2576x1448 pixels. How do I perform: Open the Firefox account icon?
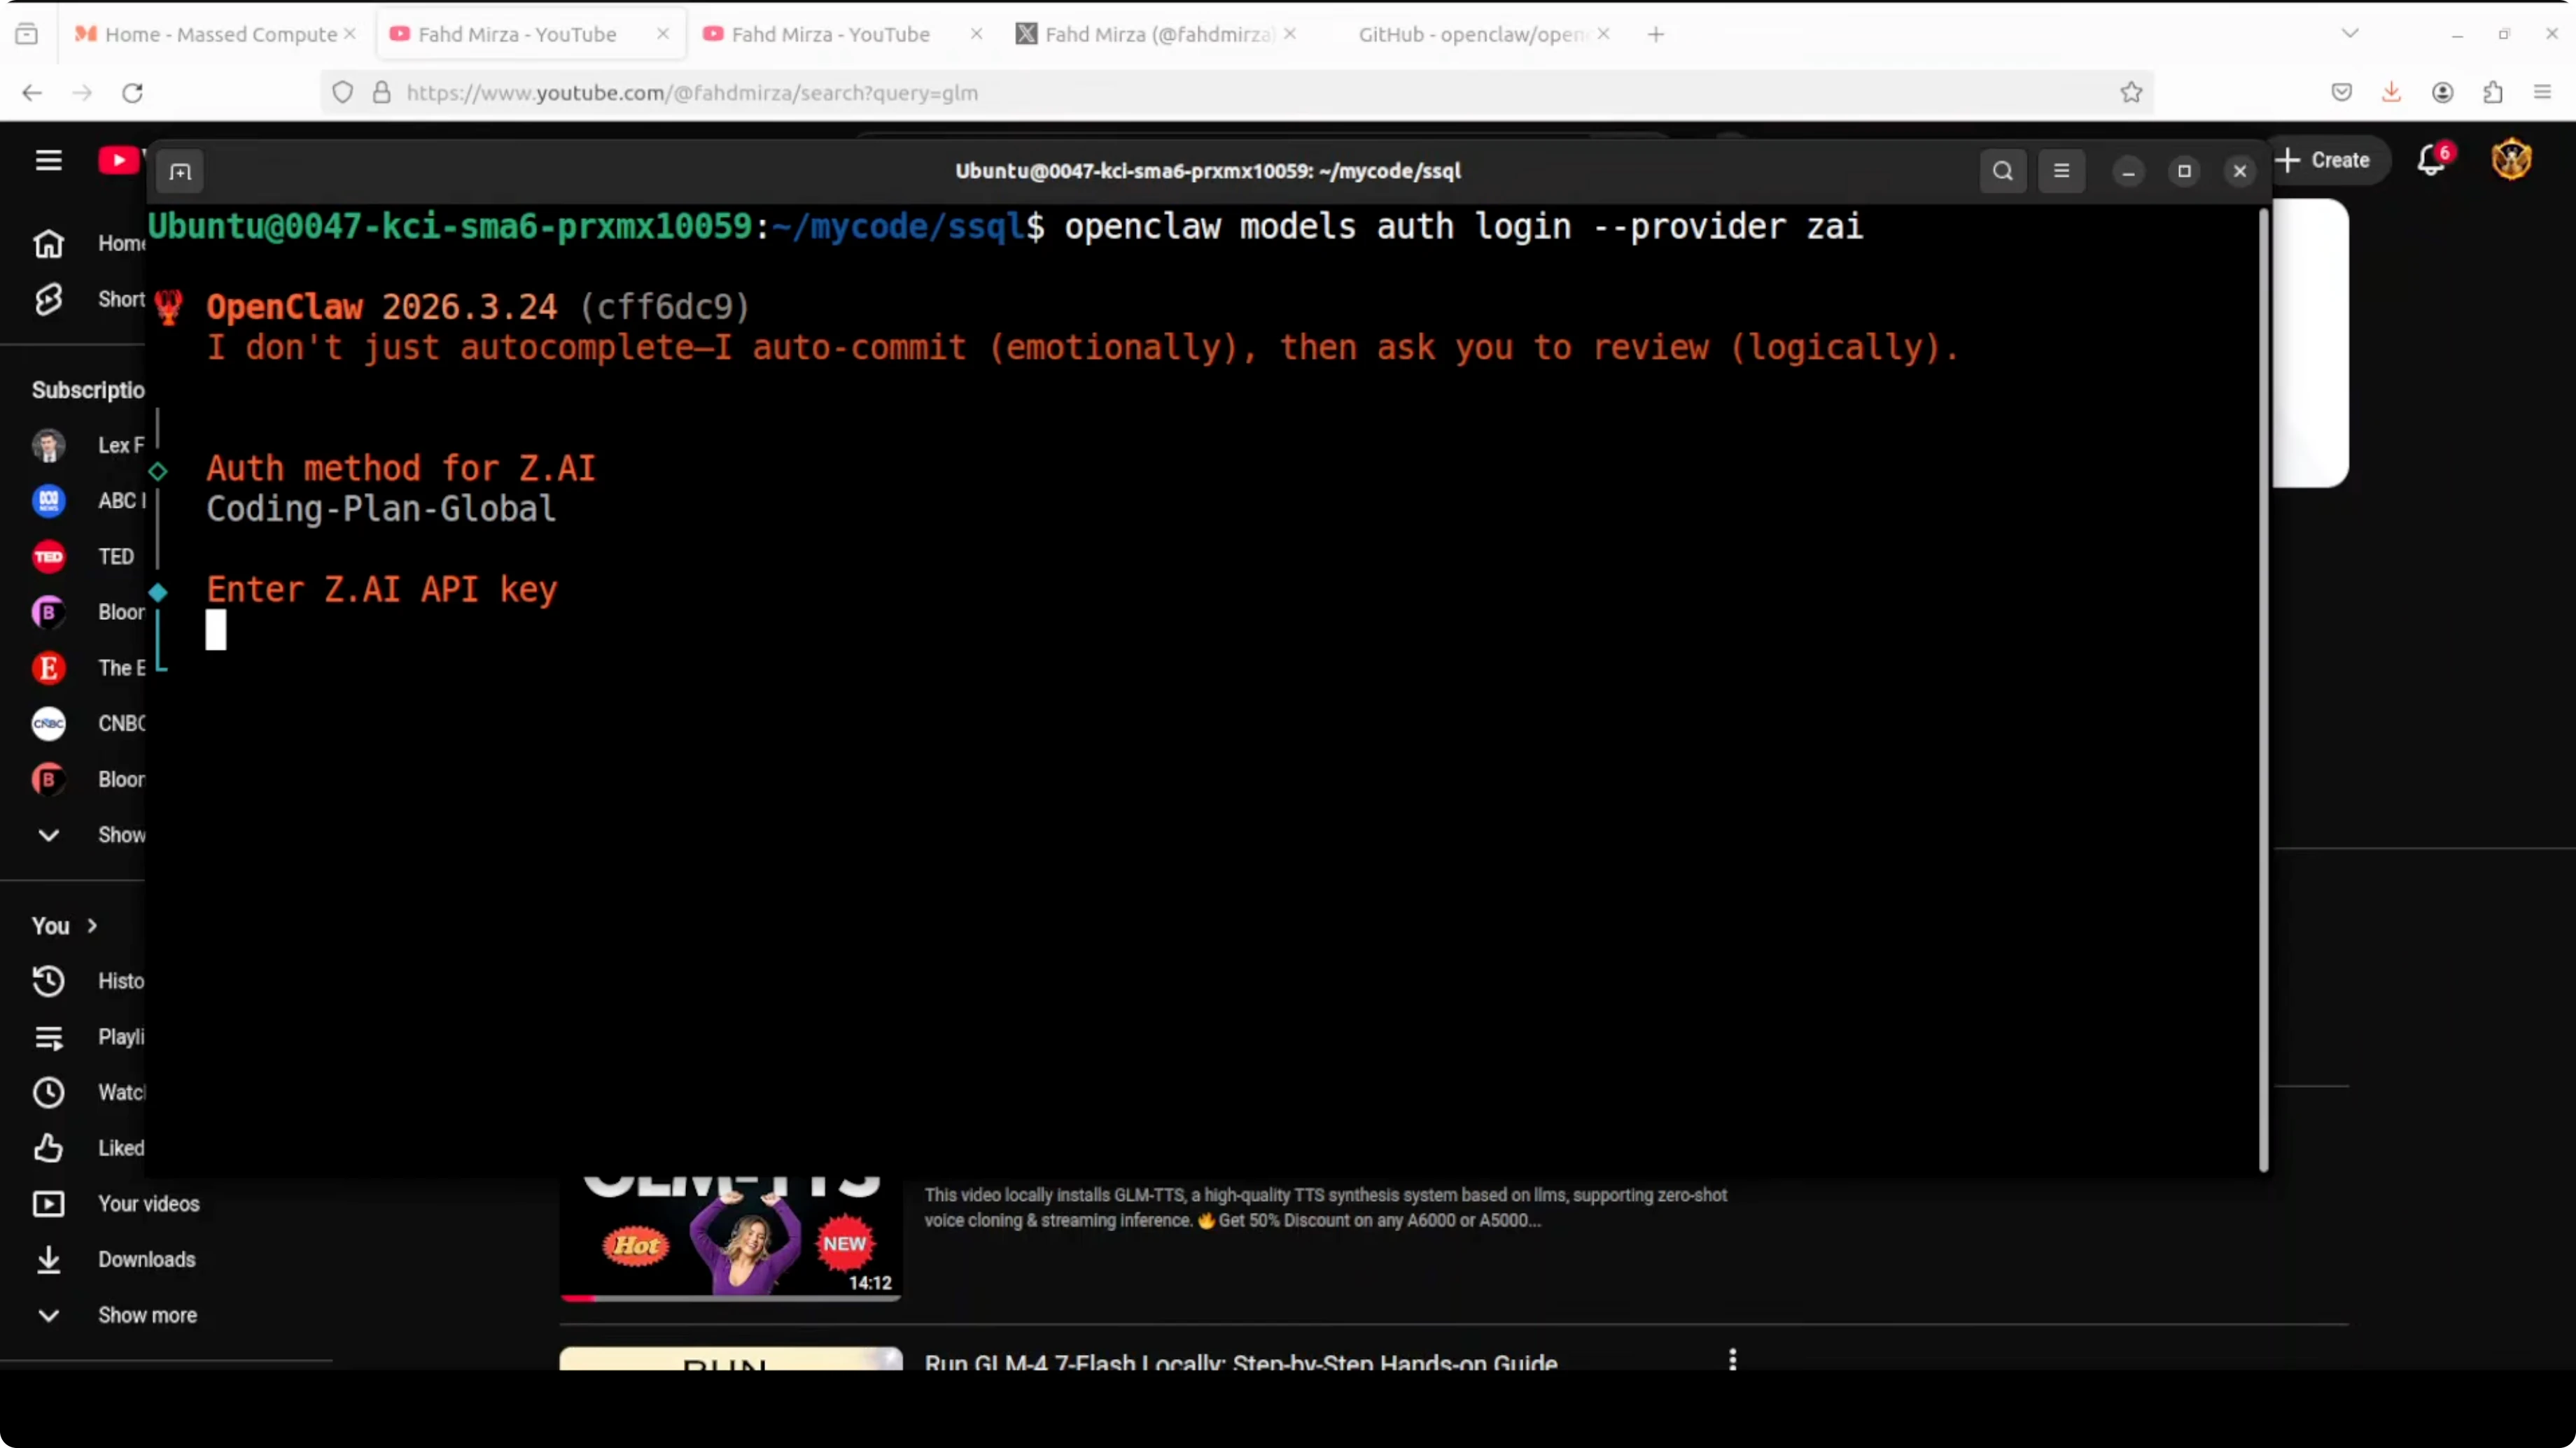[x=2442, y=92]
